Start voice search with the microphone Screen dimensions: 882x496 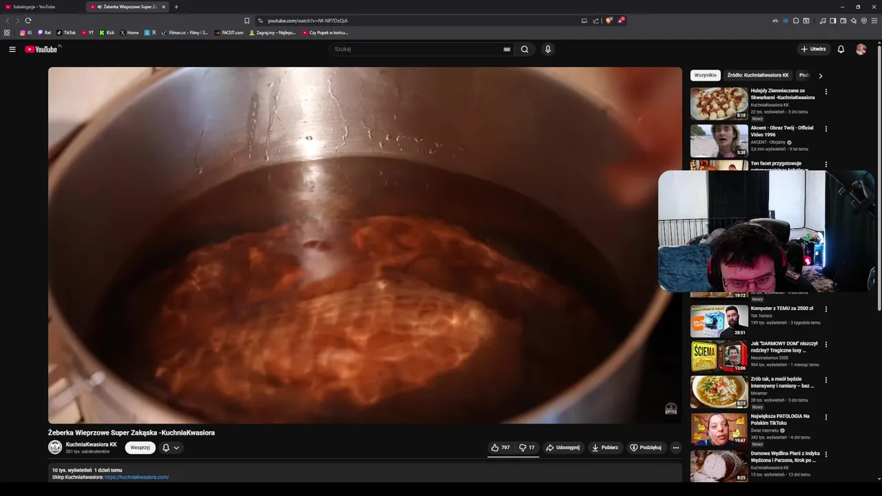pos(548,49)
